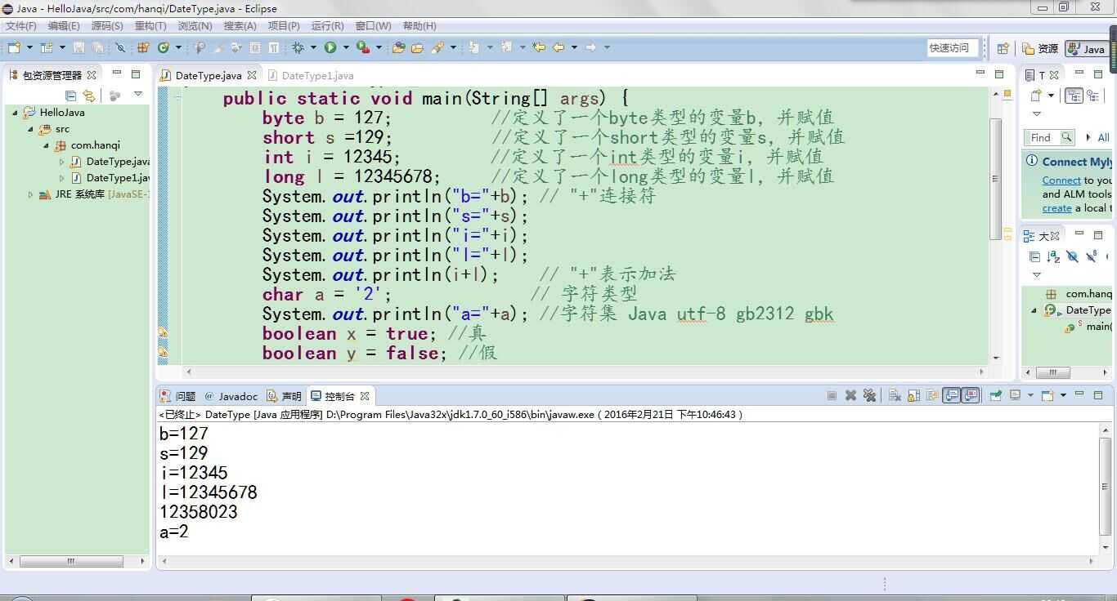Expand DateType1.java in Package Explorer
Image resolution: width=1117 pixels, height=601 pixels.
[61, 178]
